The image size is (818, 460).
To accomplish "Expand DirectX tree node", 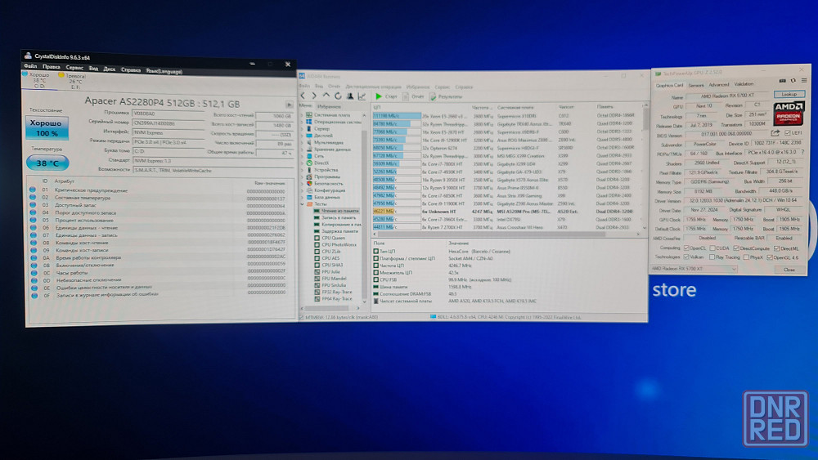I will click(302, 163).
